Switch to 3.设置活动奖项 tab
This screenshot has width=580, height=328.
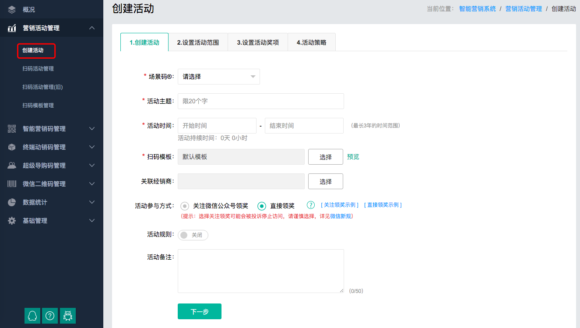click(x=258, y=42)
